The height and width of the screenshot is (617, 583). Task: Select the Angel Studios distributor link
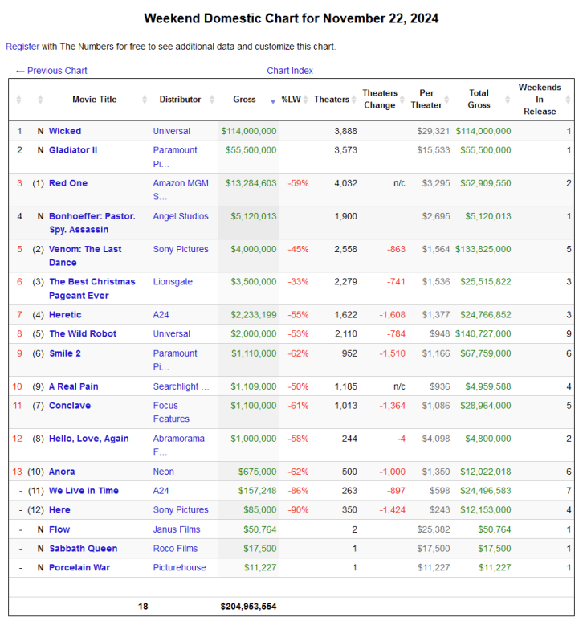click(x=181, y=216)
